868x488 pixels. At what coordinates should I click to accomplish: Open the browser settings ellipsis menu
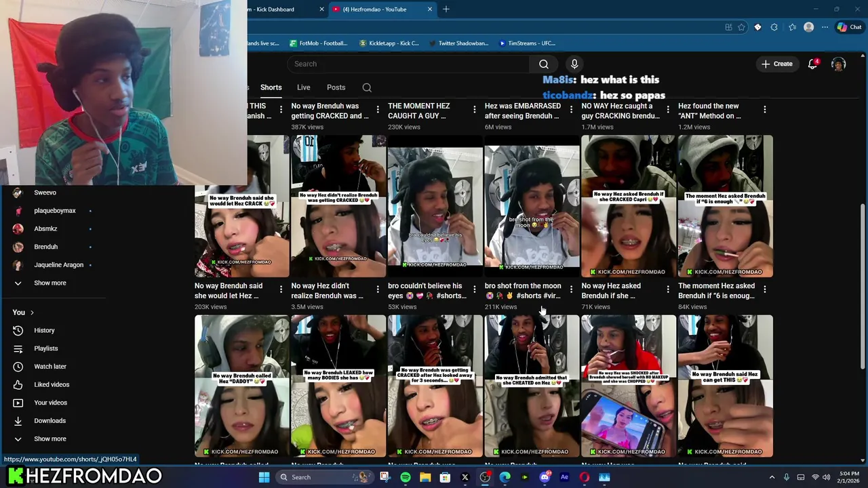click(x=825, y=27)
